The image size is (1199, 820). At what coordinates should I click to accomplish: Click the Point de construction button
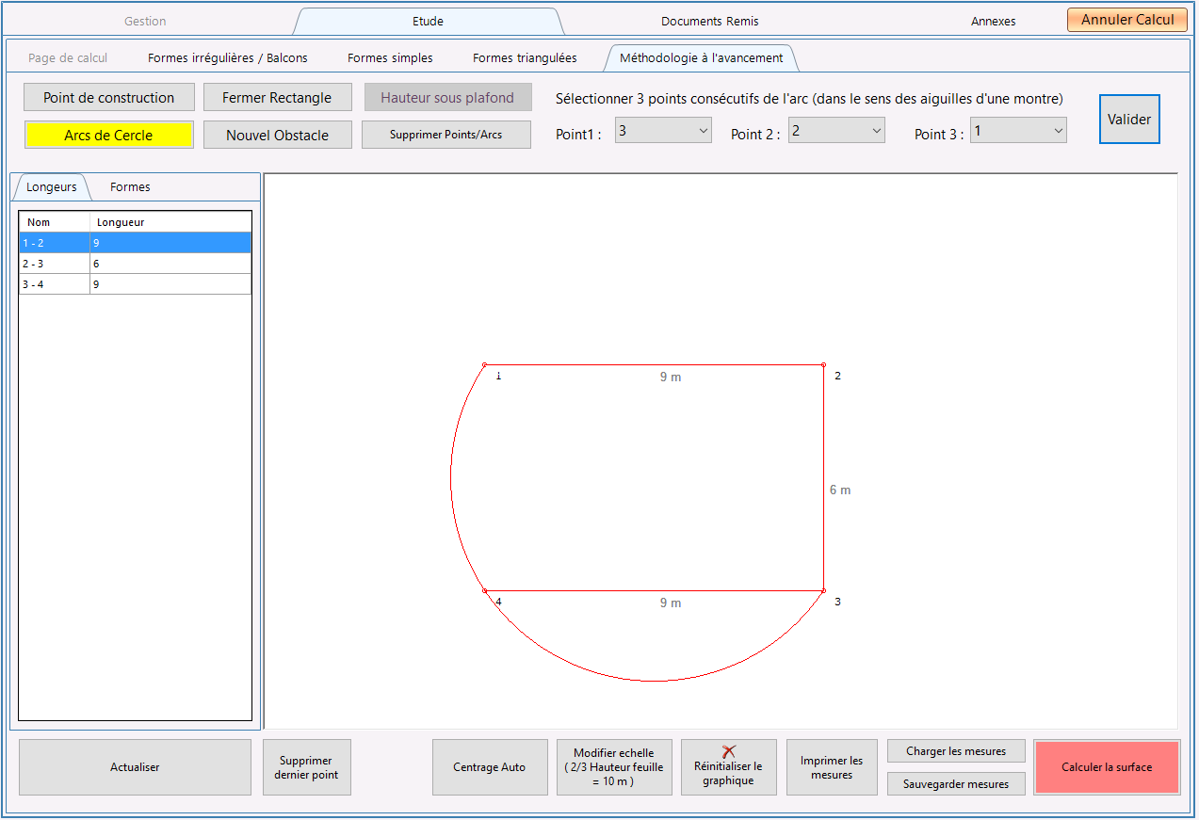(109, 97)
